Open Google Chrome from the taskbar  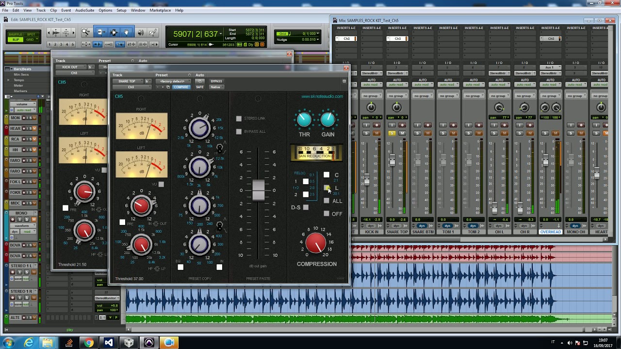click(x=88, y=343)
